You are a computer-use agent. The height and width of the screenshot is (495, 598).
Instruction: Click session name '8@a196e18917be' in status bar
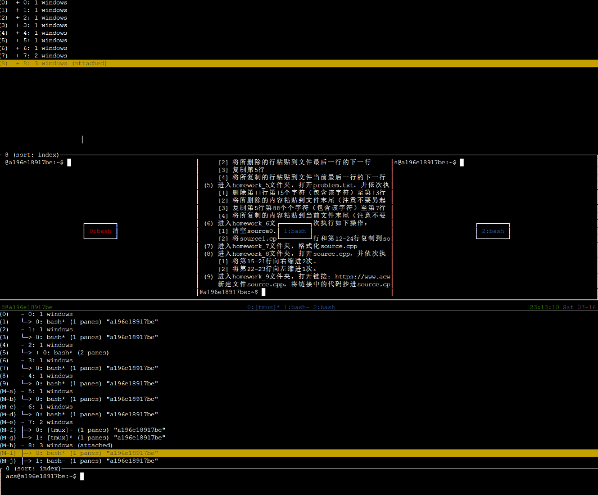tap(27, 307)
